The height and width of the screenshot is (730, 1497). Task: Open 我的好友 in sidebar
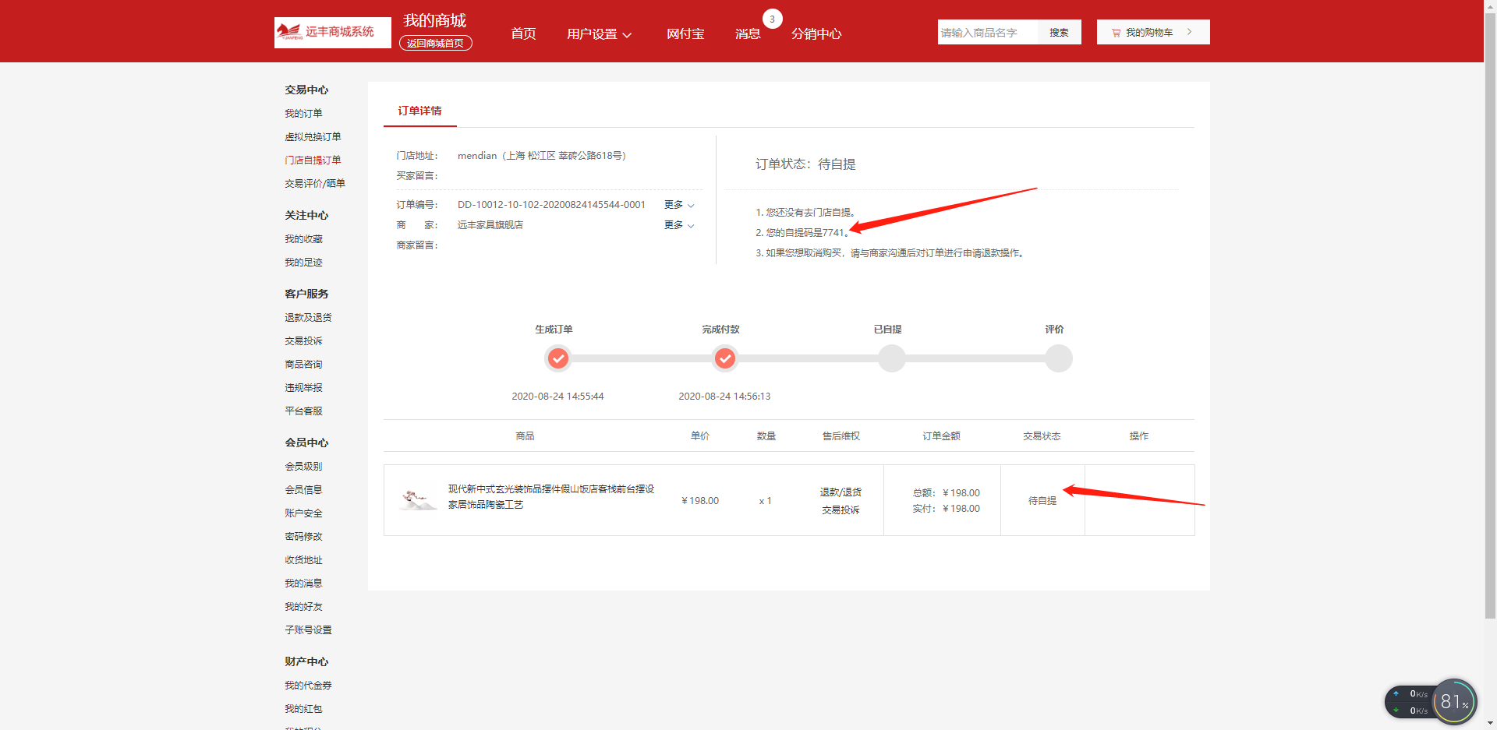pos(303,607)
